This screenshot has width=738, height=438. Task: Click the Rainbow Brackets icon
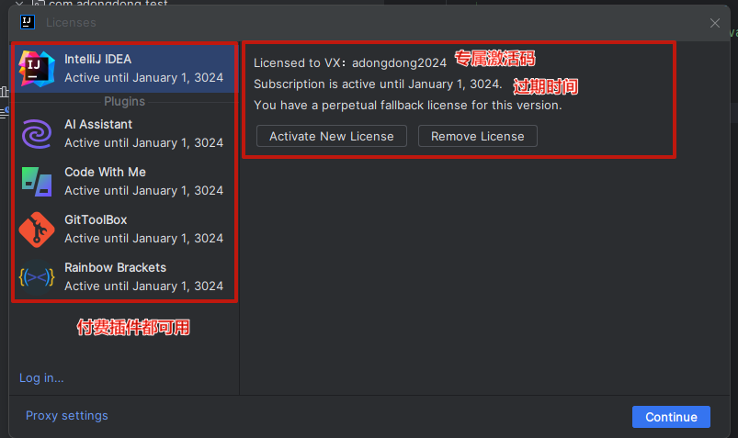[x=37, y=277]
